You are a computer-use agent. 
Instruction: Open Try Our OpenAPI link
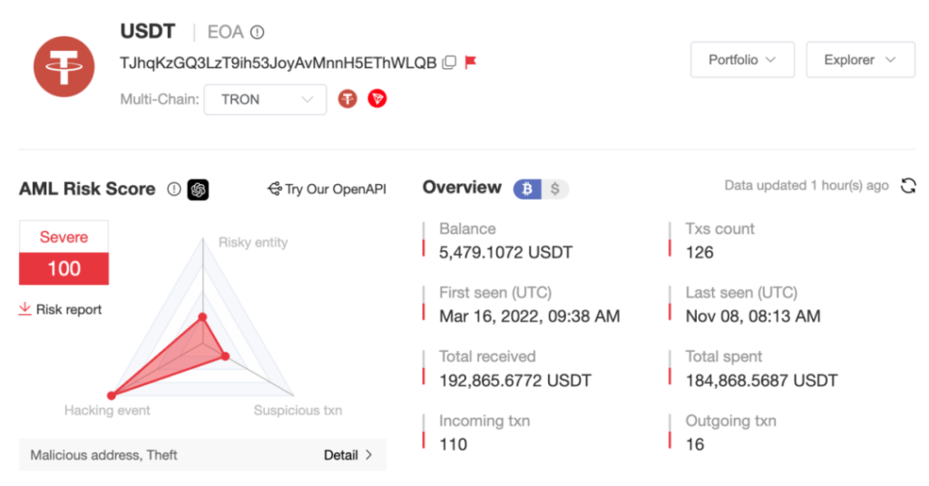[x=327, y=189]
